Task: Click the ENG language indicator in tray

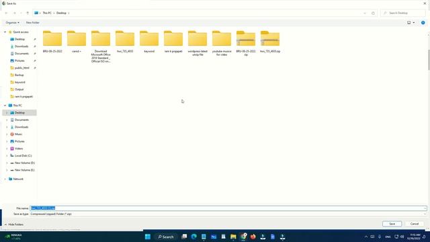Action: [x=388, y=237]
